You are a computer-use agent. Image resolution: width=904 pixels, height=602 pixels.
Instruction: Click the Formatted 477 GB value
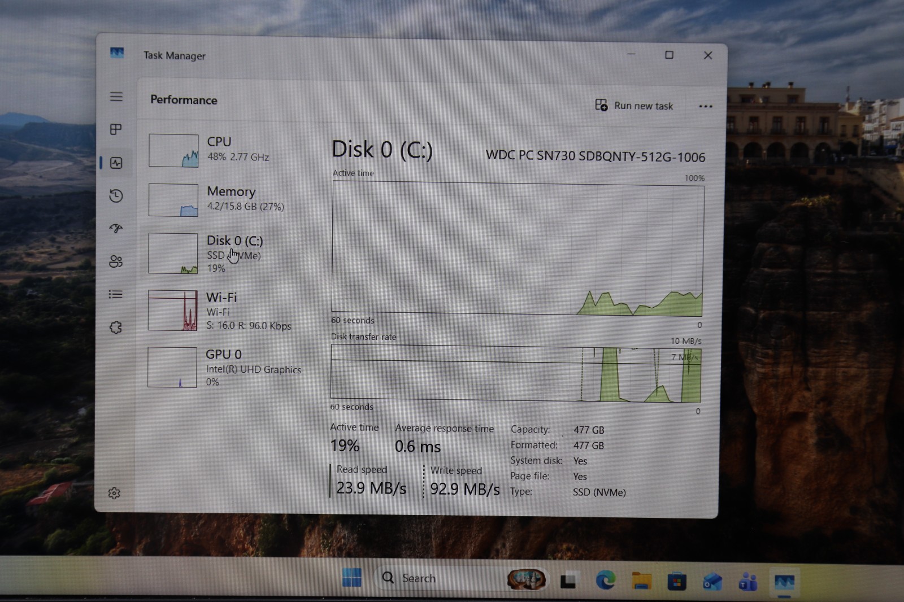[589, 446]
